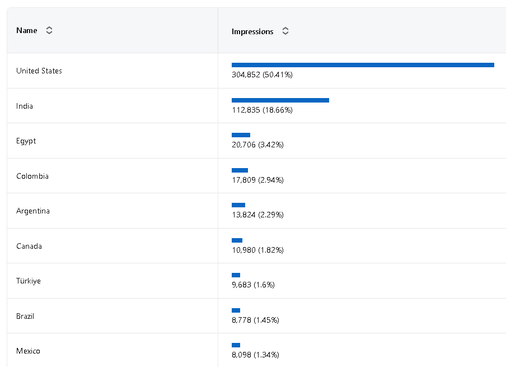Screen dimensions: 506x367
Task: Click the 8,098 (1.34%) impressions value
Action: pos(255,355)
